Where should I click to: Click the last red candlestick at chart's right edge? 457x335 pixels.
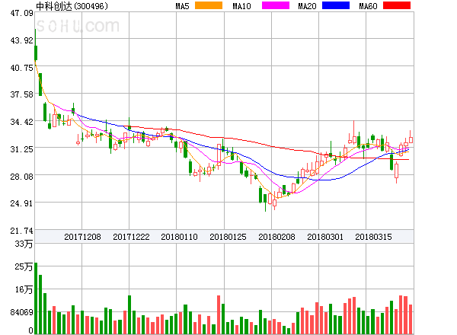[411, 138]
